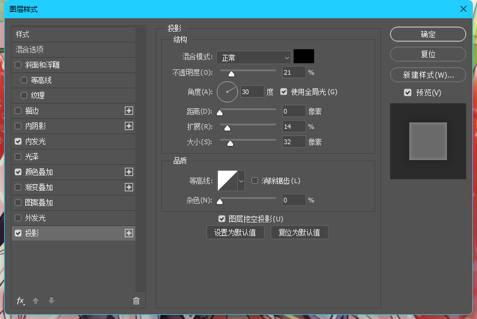Click the 确定 button
The image size is (477, 319).
(x=428, y=34)
